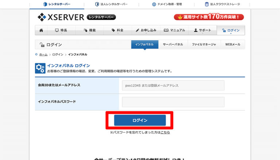Click the member ID or email field
Viewport: 280px width, 160px height.
(x=173, y=86)
